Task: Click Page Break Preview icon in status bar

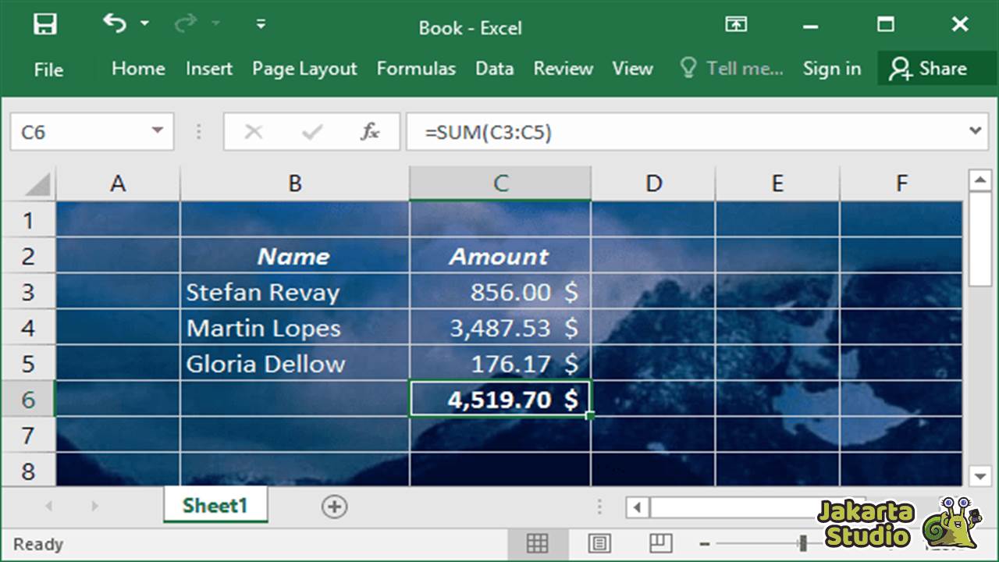Action: (x=660, y=544)
